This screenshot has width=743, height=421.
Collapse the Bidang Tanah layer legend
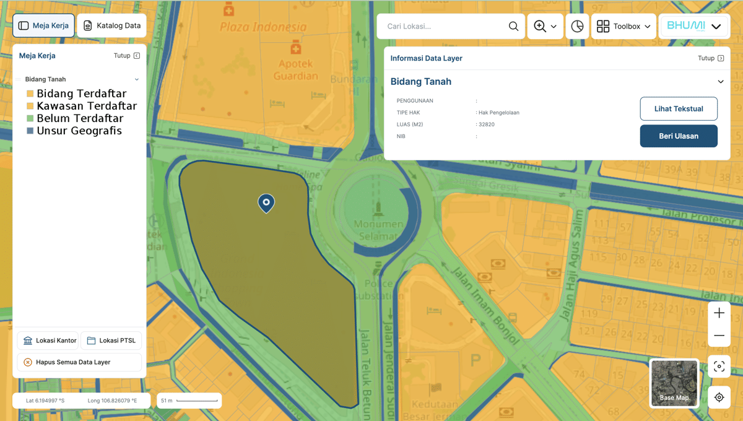coord(137,79)
